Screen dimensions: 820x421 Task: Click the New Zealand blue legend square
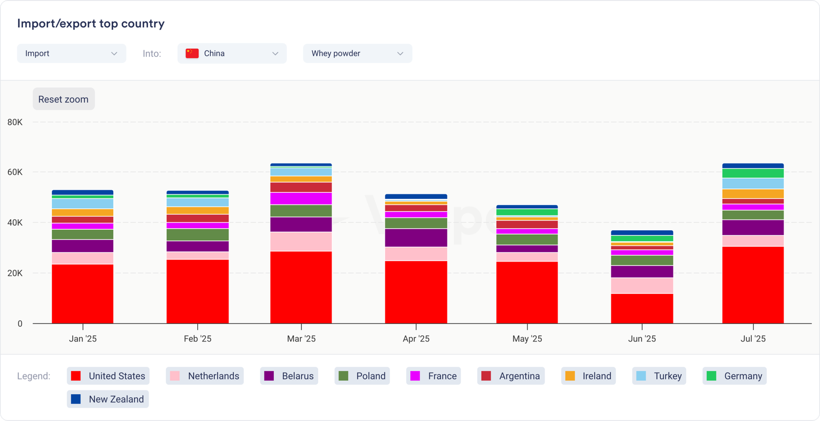click(76, 399)
